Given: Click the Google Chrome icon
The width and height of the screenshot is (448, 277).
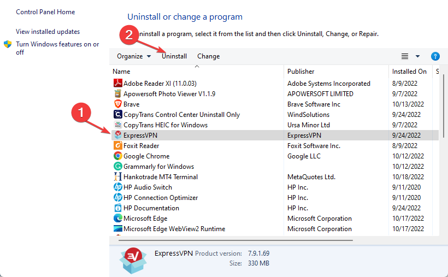Looking at the screenshot, I should coord(117,156).
